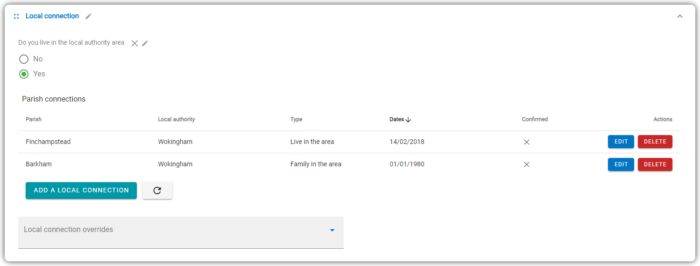Click the dropdown arrow in Local connection overrides
Image resolution: width=700 pixels, height=266 pixels.
click(332, 230)
